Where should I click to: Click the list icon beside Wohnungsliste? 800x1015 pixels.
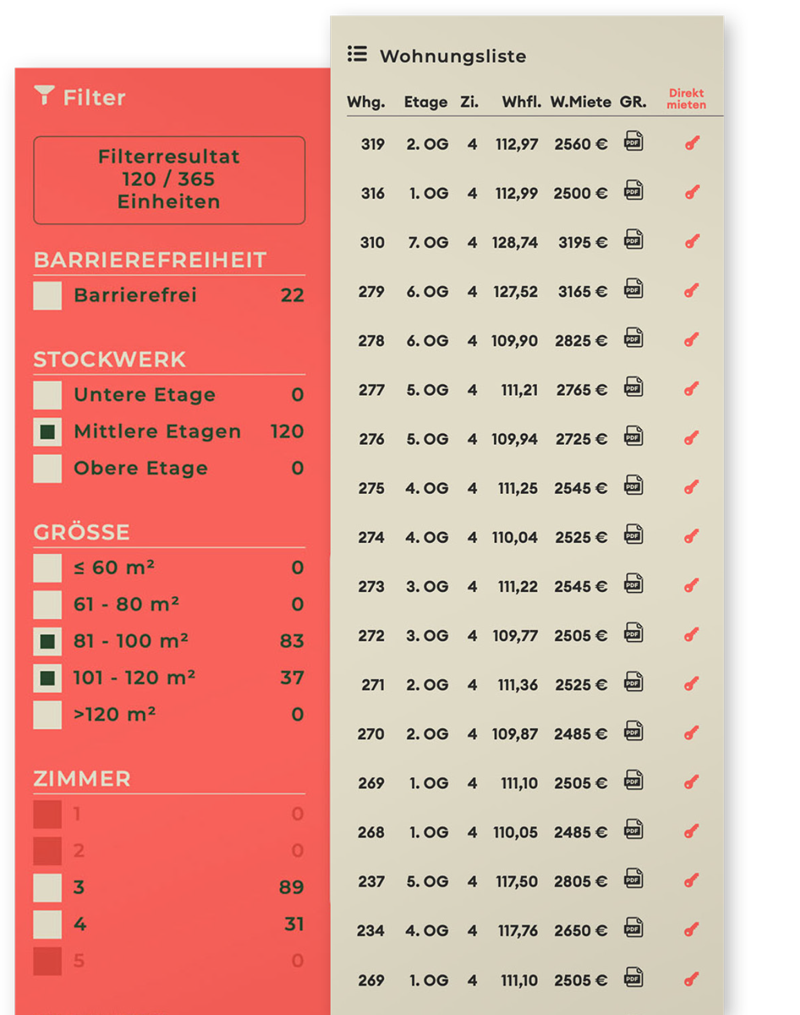(x=356, y=55)
